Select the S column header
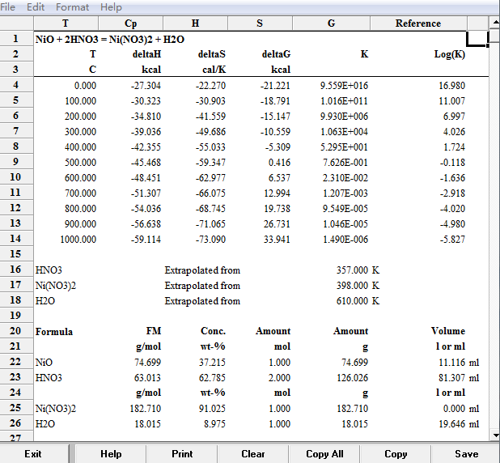 click(260, 23)
